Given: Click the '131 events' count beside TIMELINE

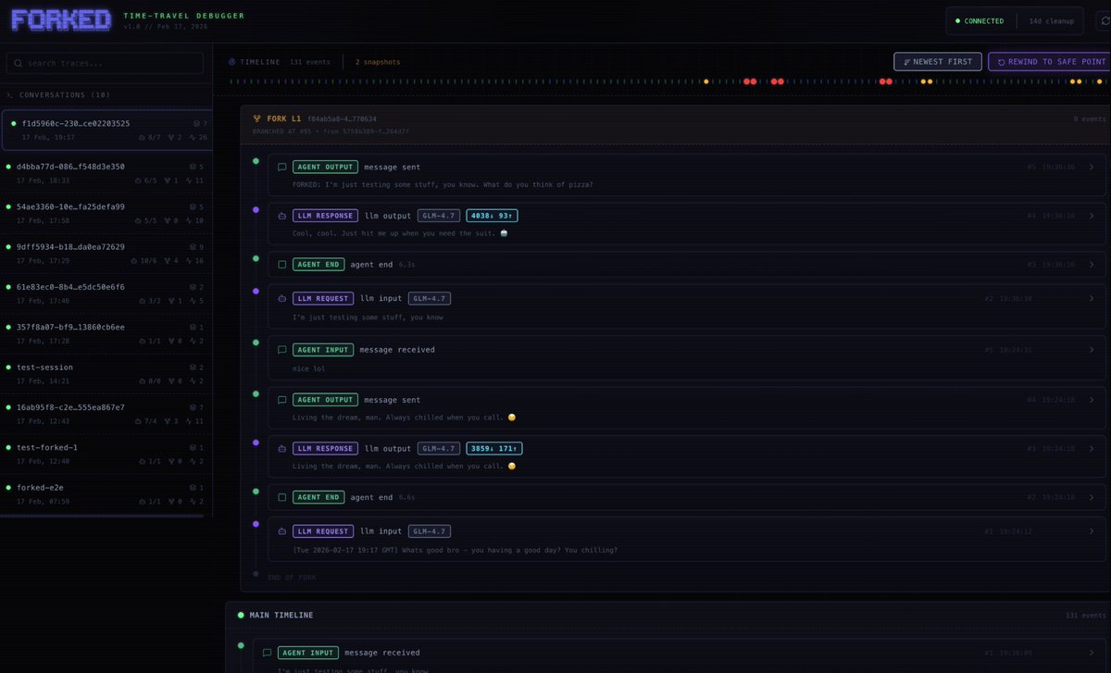Looking at the screenshot, I should [x=310, y=62].
